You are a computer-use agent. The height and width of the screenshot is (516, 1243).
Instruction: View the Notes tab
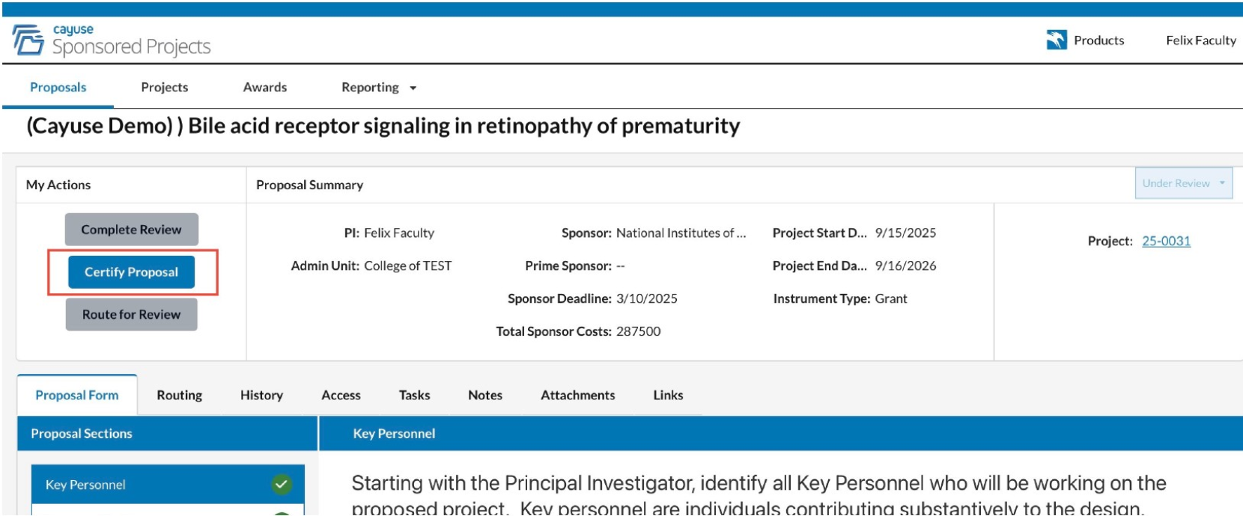pyautogui.click(x=485, y=395)
